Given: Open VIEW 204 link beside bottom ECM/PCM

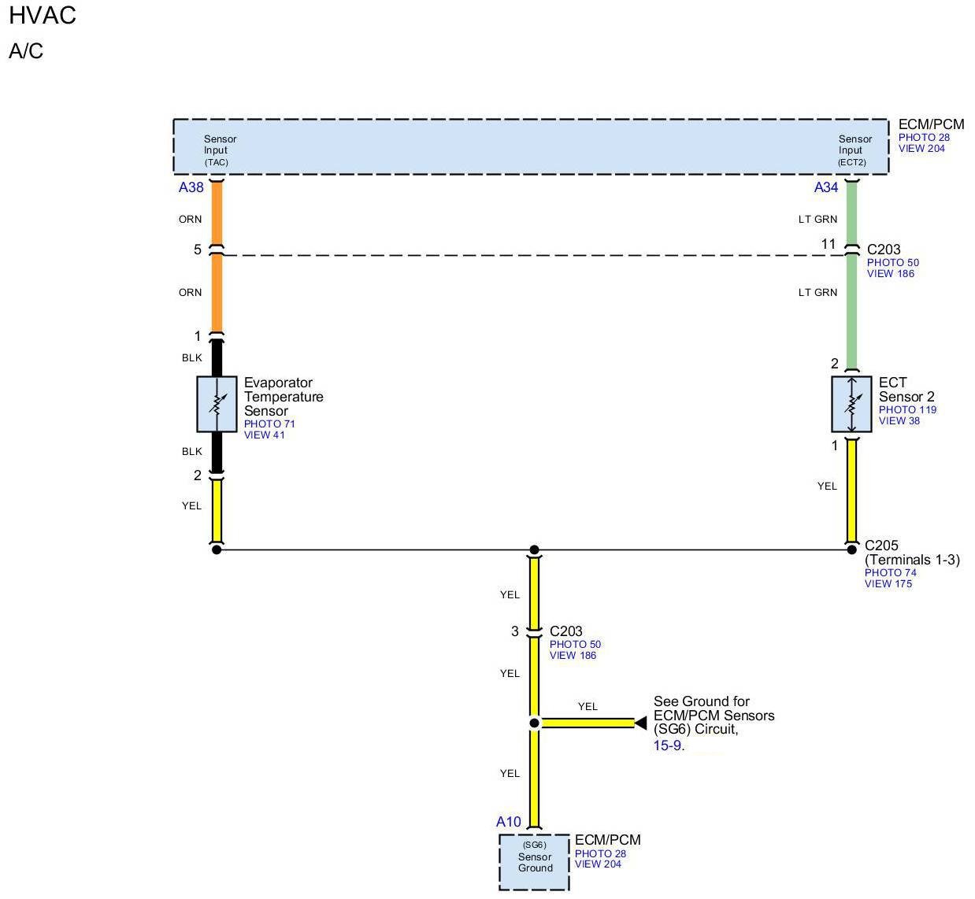Looking at the screenshot, I should 598,864.
